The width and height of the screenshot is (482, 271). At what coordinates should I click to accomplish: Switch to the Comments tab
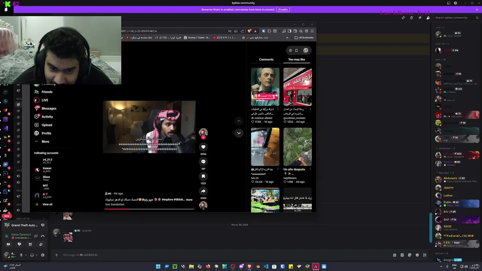coord(266,59)
